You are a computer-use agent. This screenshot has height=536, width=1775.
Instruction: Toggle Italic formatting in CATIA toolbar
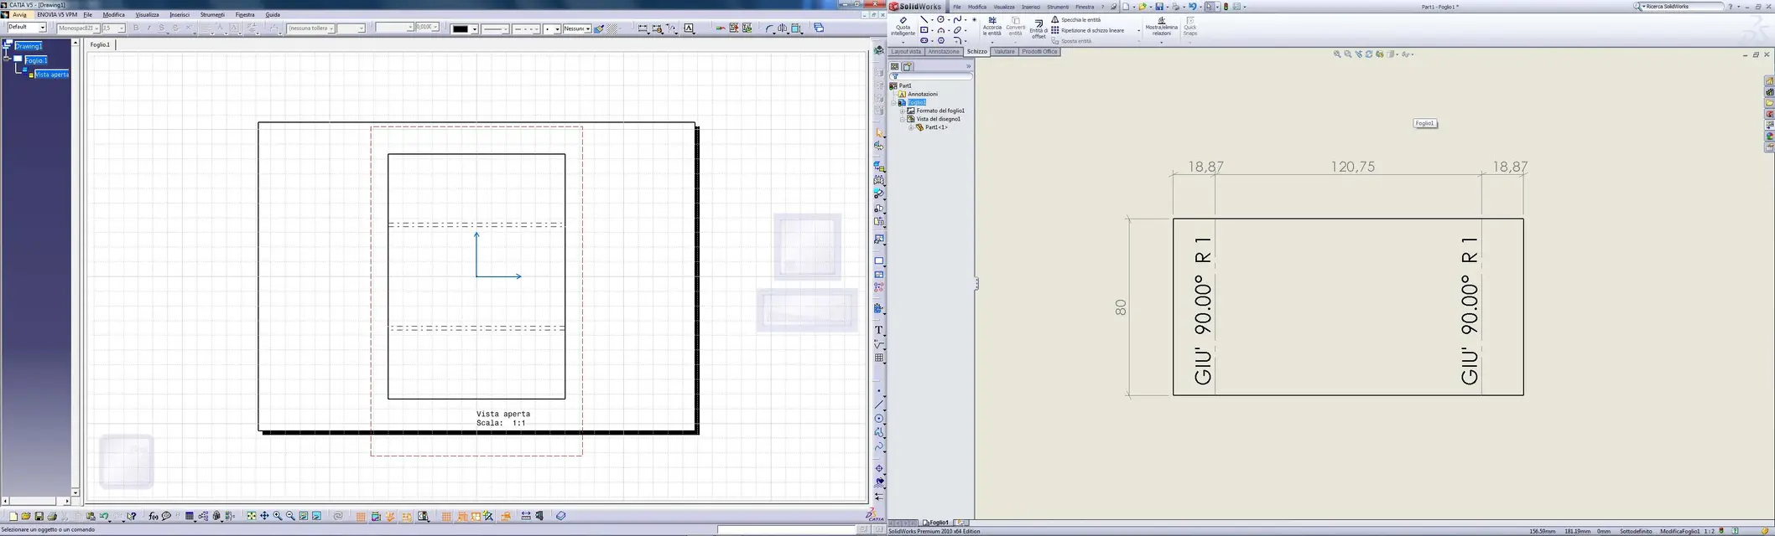(x=148, y=28)
